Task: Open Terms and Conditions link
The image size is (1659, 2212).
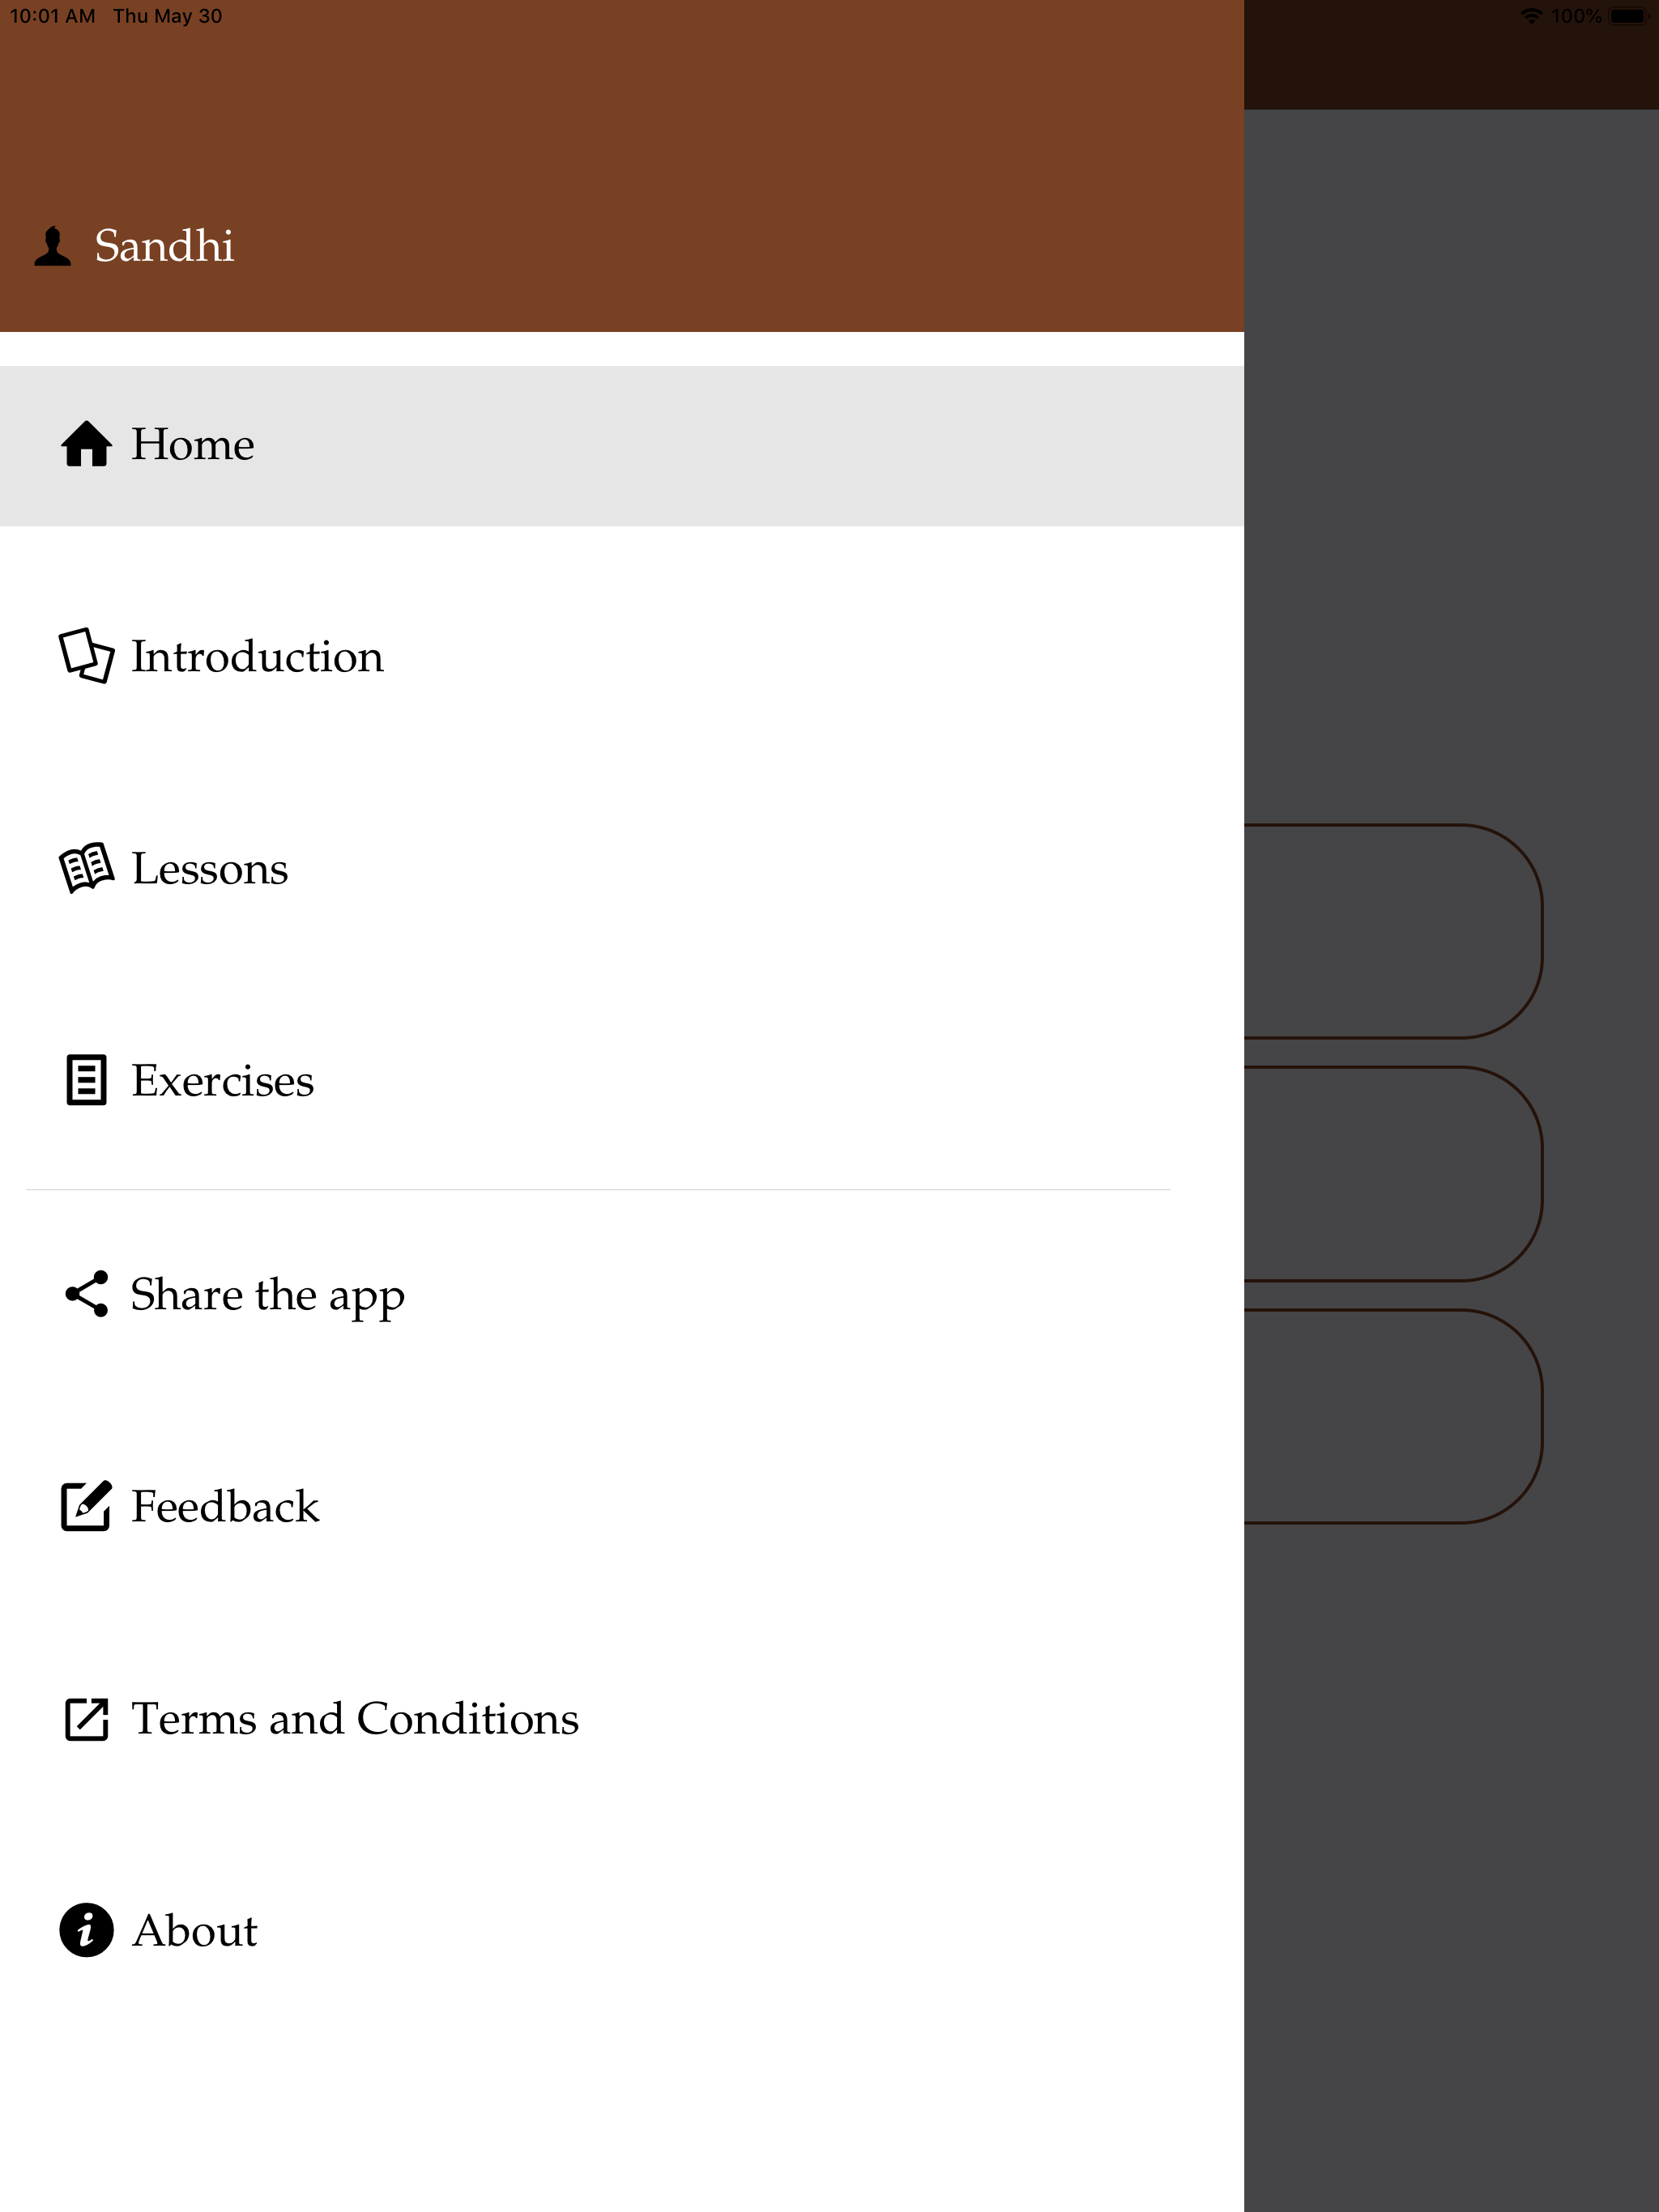Action: coord(621,1718)
